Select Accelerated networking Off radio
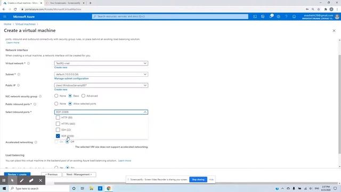 68,142
